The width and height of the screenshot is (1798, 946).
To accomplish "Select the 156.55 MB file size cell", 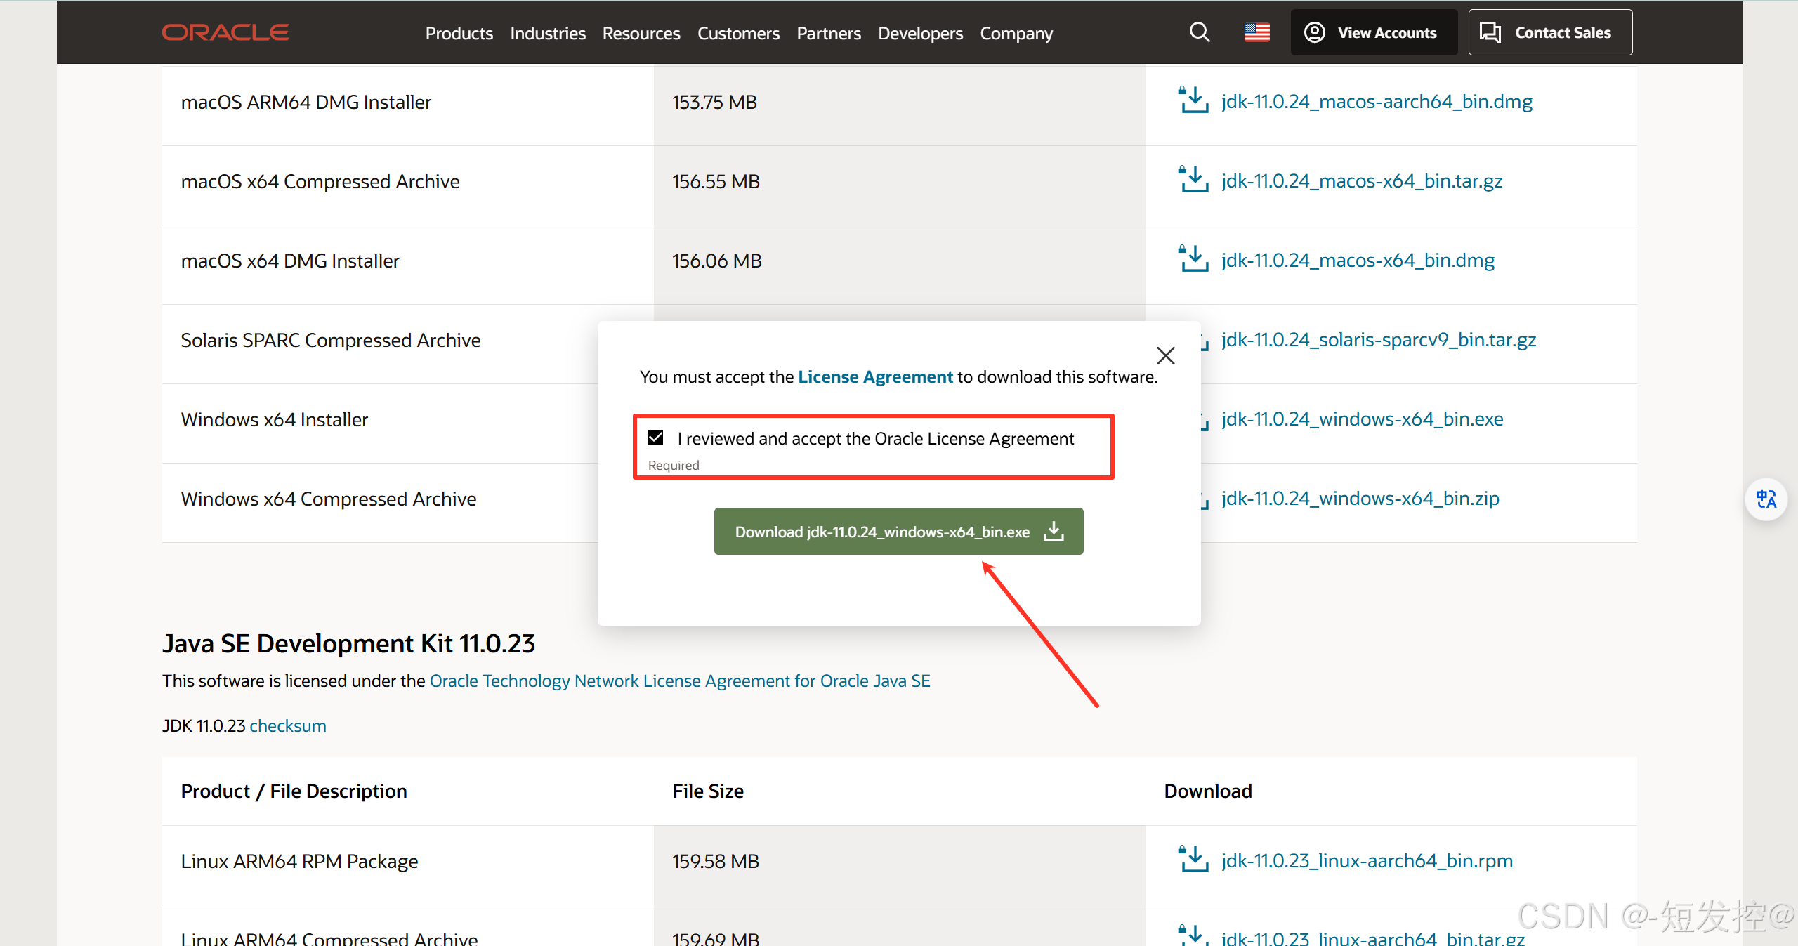I will [x=899, y=185].
